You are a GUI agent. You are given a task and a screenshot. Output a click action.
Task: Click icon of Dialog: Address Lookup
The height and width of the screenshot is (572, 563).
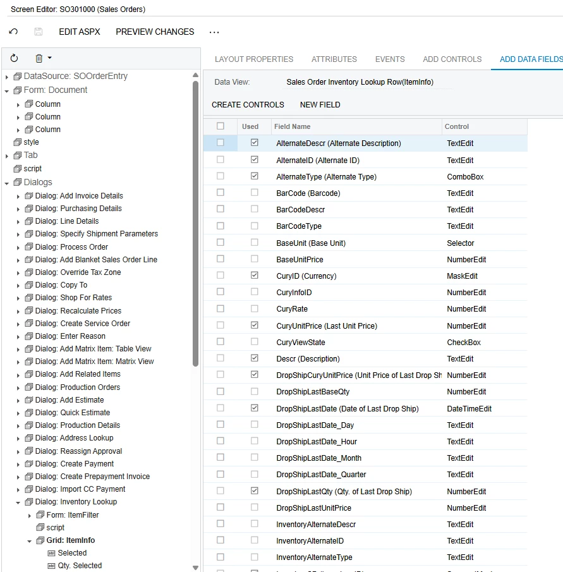click(29, 438)
